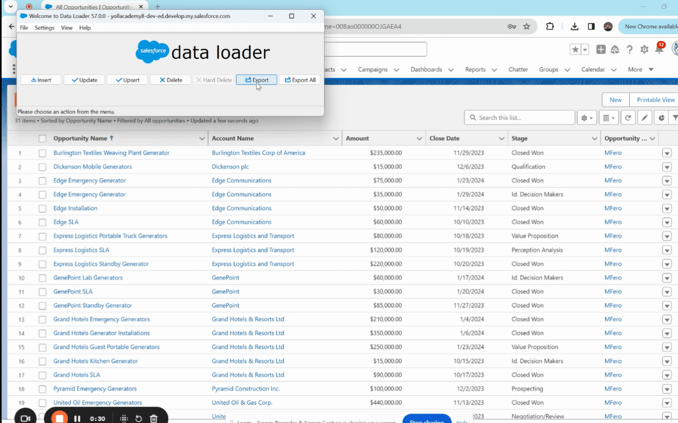Click the New Chrome available button
The width and height of the screenshot is (678, 423).
[649, 26]
